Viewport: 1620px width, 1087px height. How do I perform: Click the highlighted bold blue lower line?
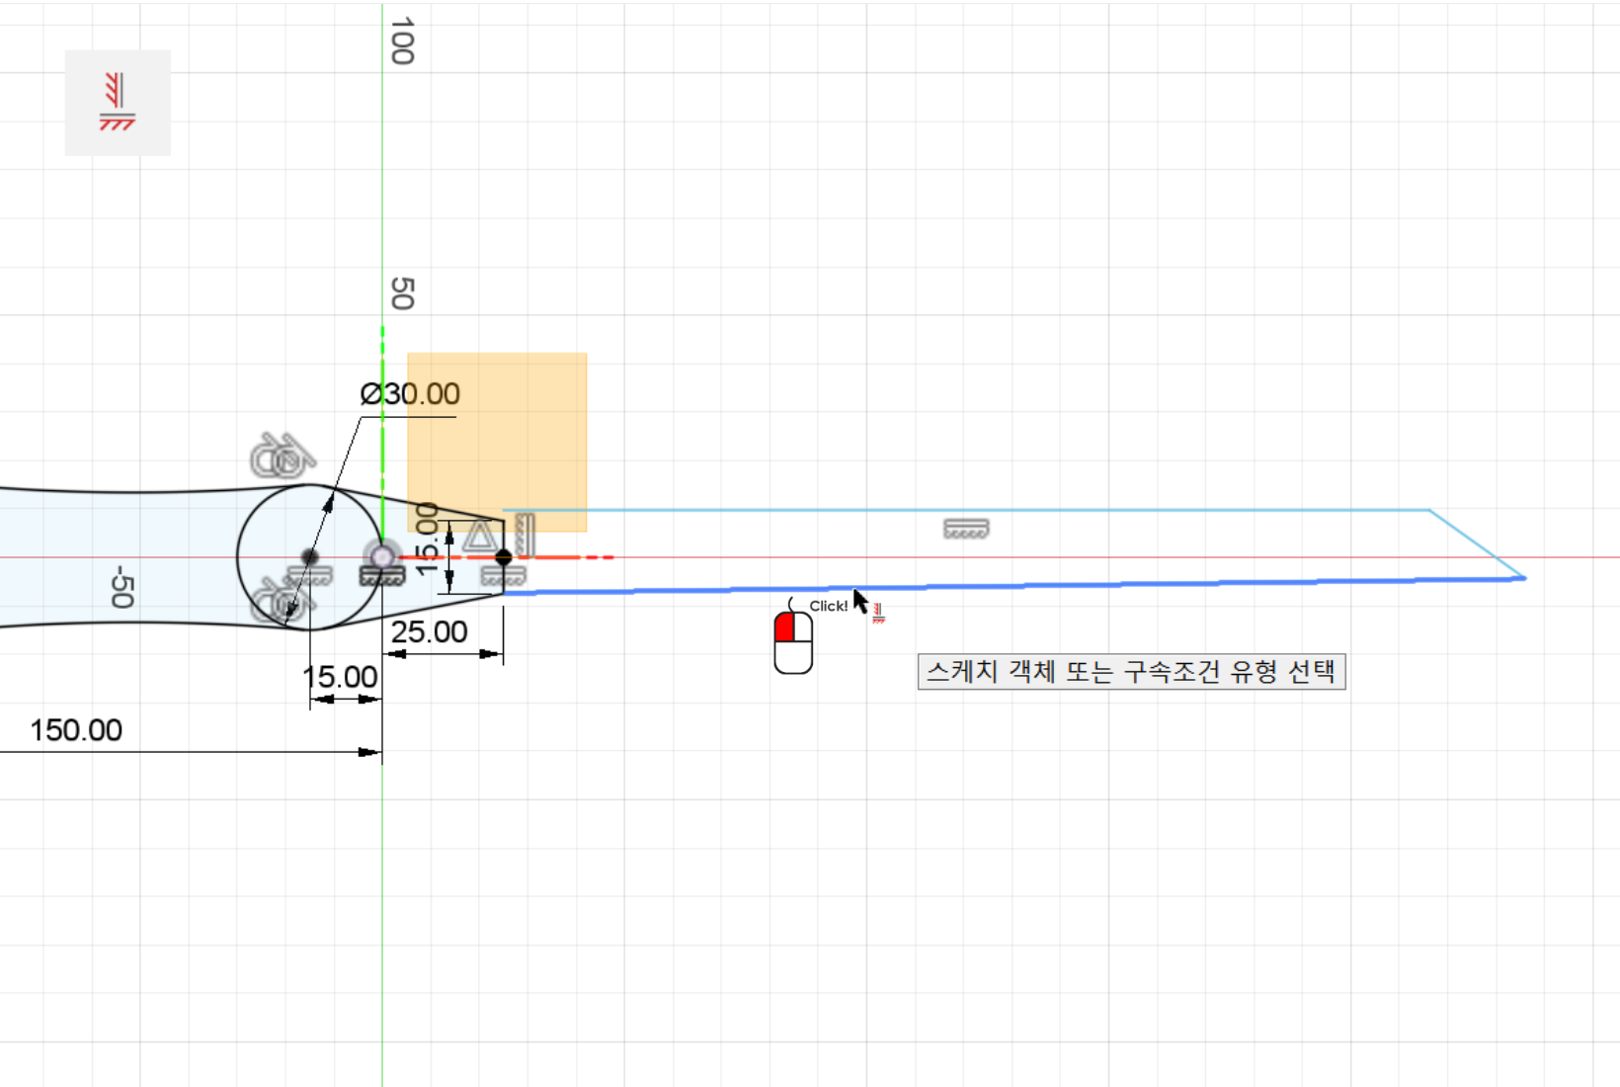click(x=1014, y=586)
